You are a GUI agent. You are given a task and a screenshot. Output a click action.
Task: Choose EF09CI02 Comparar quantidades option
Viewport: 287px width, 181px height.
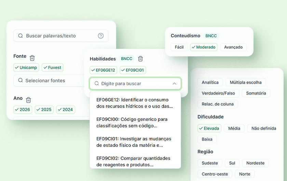(x=135, y=162)
